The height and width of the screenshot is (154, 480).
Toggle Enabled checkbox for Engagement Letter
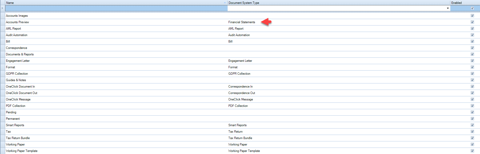coord(472,61)
